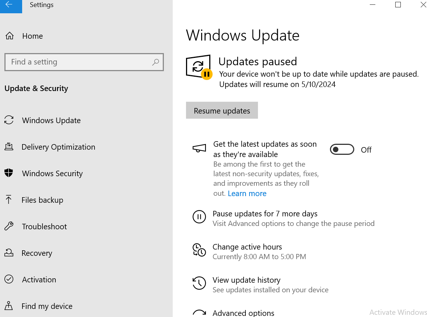Viewport: 427px width, 317px height.
Task: Open the Windows Security shield icon
Action: point(9,173)
